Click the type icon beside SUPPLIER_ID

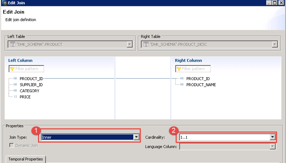point(15,85)
